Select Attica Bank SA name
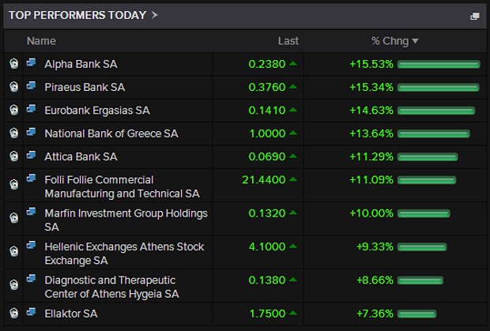The height and width of the screenshot is (331, 490). click(x=81, y=156)
